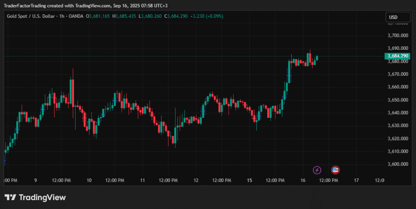
Task: Click the purple lightning event icon
Action: [317, 170]
